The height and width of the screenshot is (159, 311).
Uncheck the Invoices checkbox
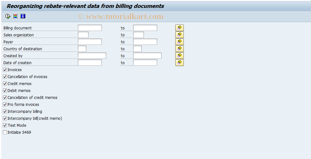click(x=5, y=70)
